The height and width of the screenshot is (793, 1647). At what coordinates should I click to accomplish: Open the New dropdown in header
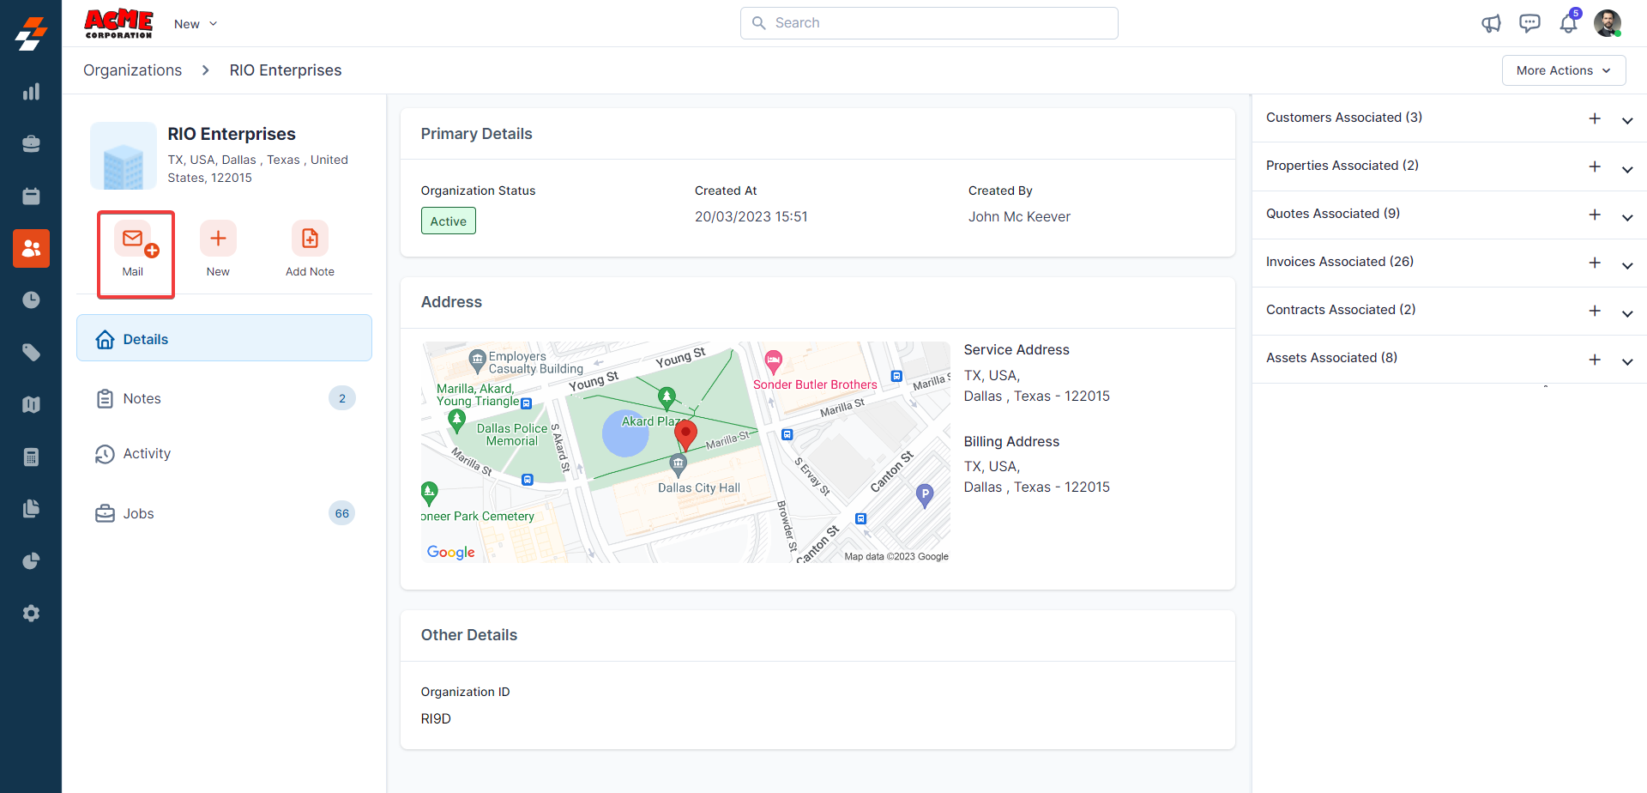(x=196, y=24)
